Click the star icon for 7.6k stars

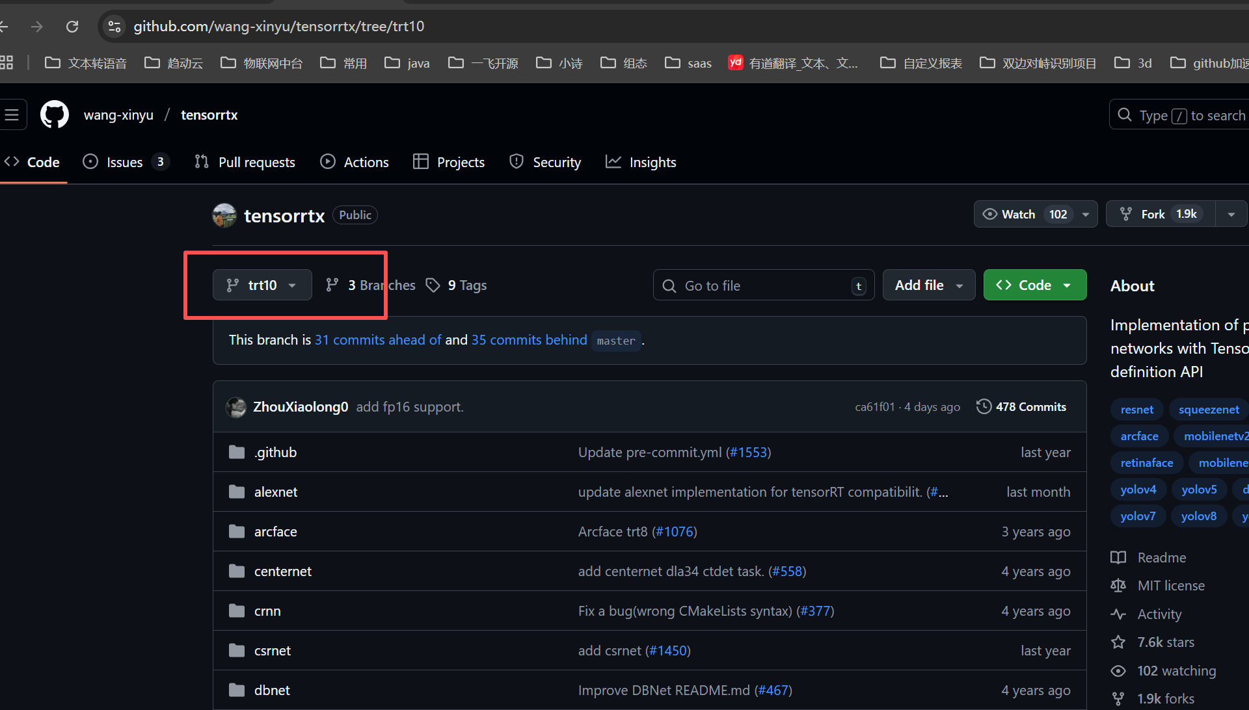[x=1118, y=642]
